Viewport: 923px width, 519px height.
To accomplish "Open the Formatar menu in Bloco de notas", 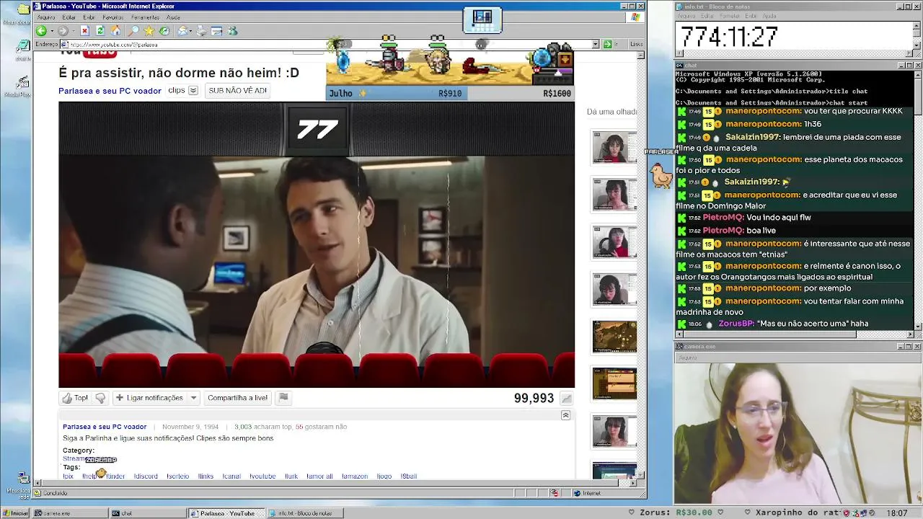I will pyautogui.click(x=731, y=16).
